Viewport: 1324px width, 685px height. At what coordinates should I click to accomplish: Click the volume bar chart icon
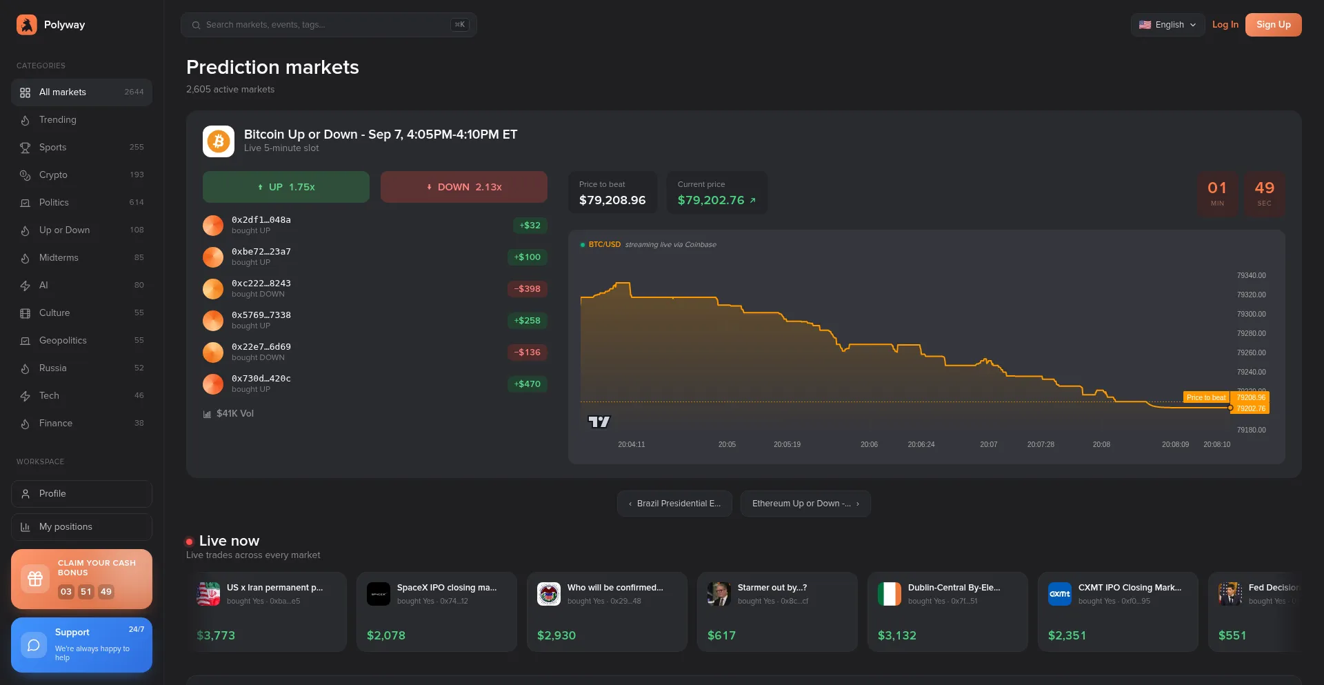207,414
